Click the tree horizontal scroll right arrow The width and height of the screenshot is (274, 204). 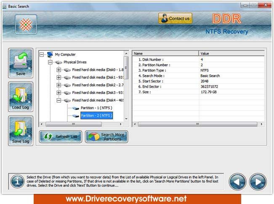[x=120, y=124]
